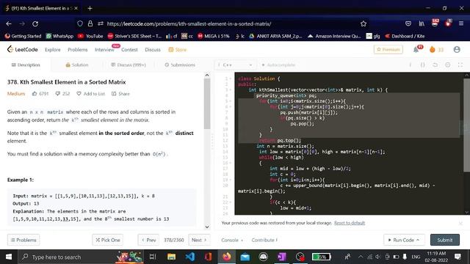Click the Reset to default link
The height and width of the screenshot is (264, 470).
pos(350,223)
